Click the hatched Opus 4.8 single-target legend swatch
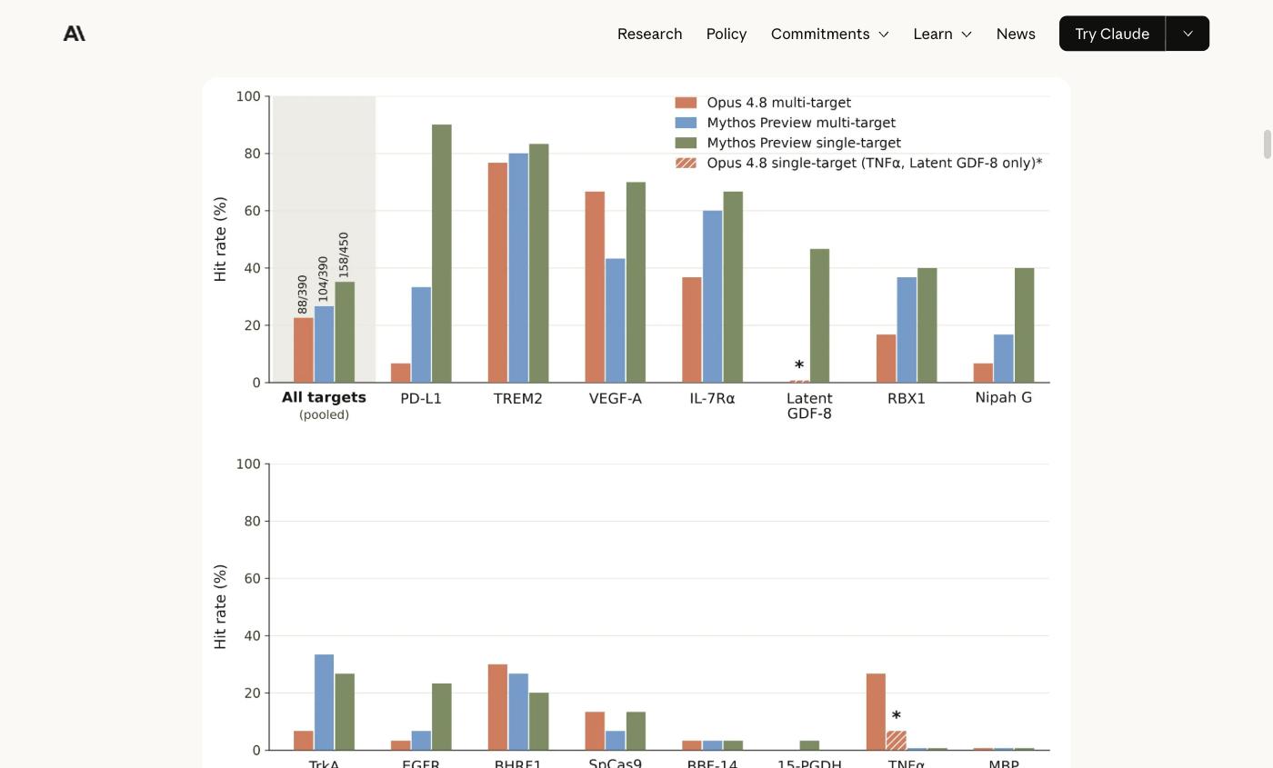The height and width of the screenshot is (768, 1273). 686,163
